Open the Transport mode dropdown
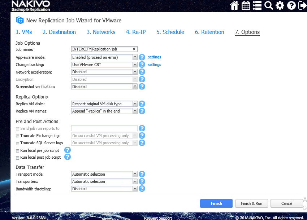The image size is (307, 220). click(135, 174)
